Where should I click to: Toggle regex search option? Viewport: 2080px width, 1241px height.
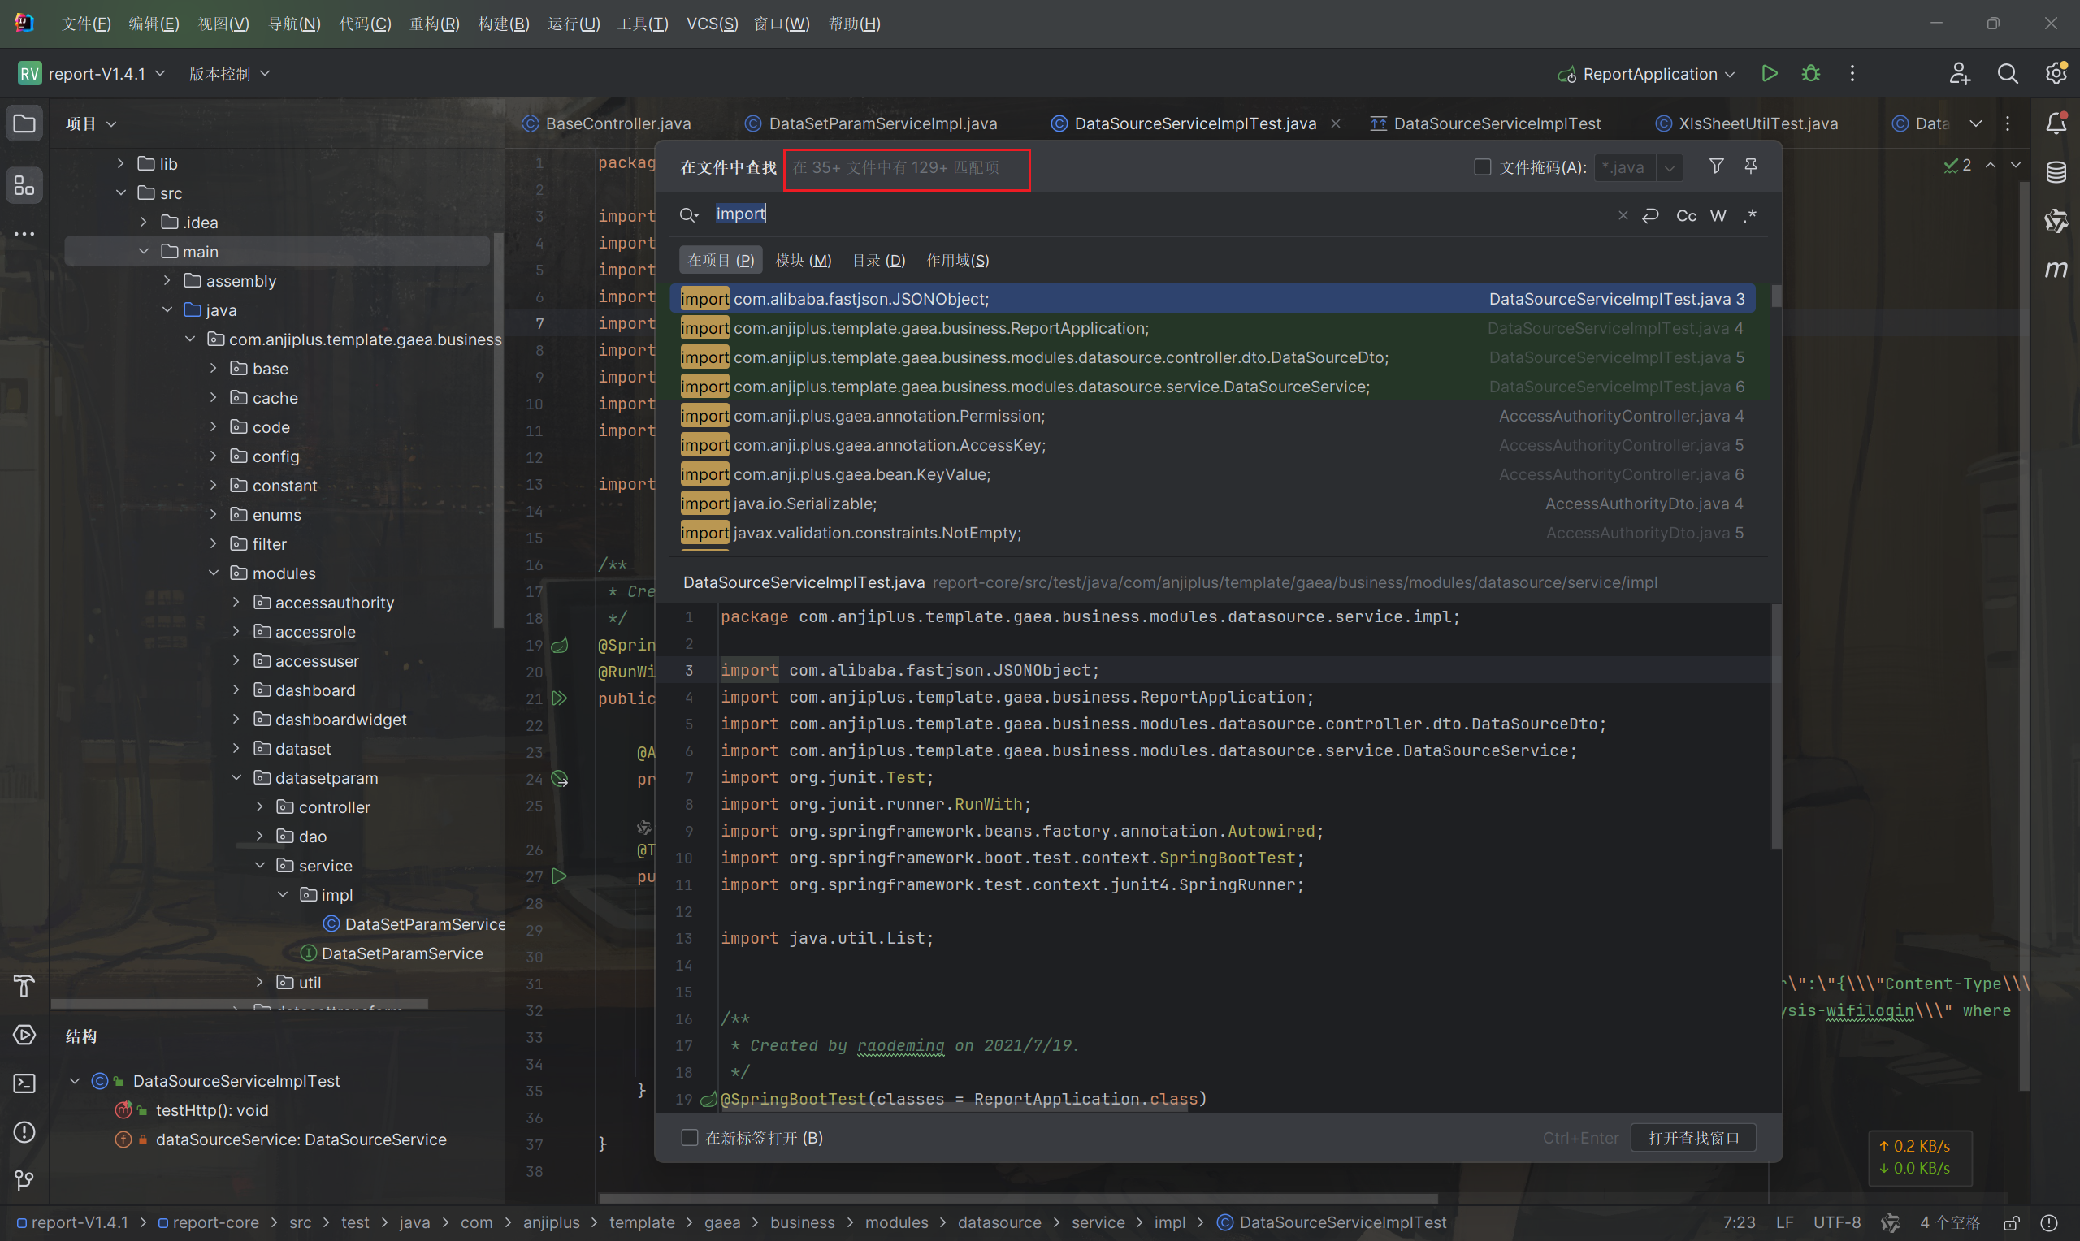click(1749, 216)
